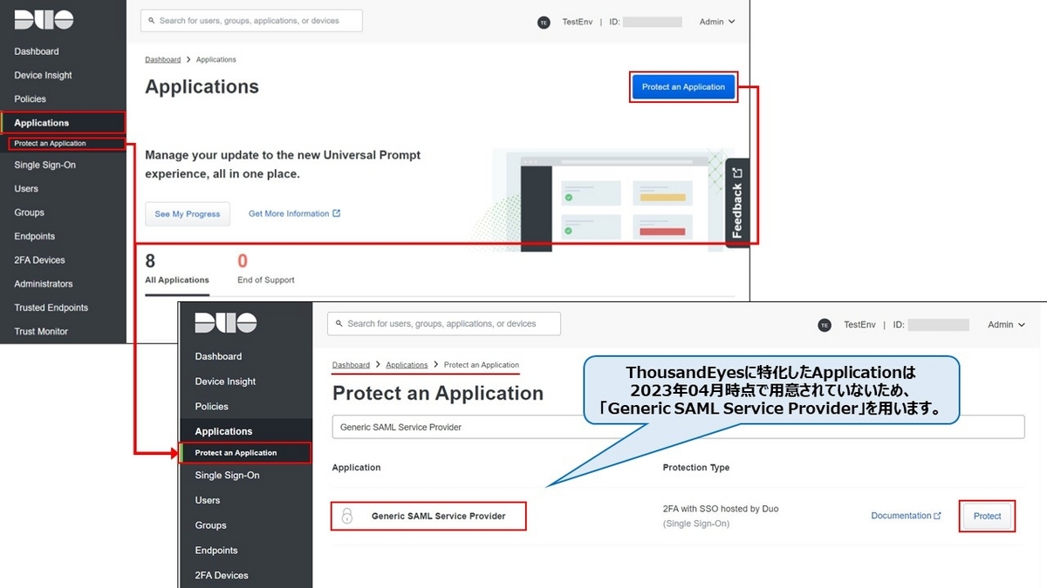Open Single Sign-On in the bottom window sidebar

227,476
